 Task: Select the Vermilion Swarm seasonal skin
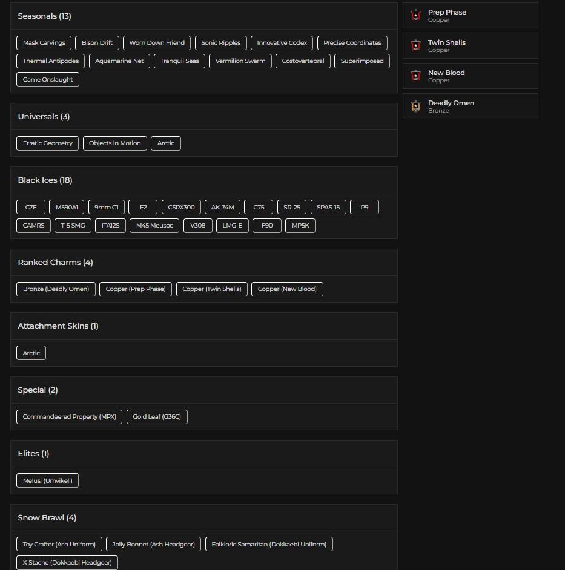(240, 61)
